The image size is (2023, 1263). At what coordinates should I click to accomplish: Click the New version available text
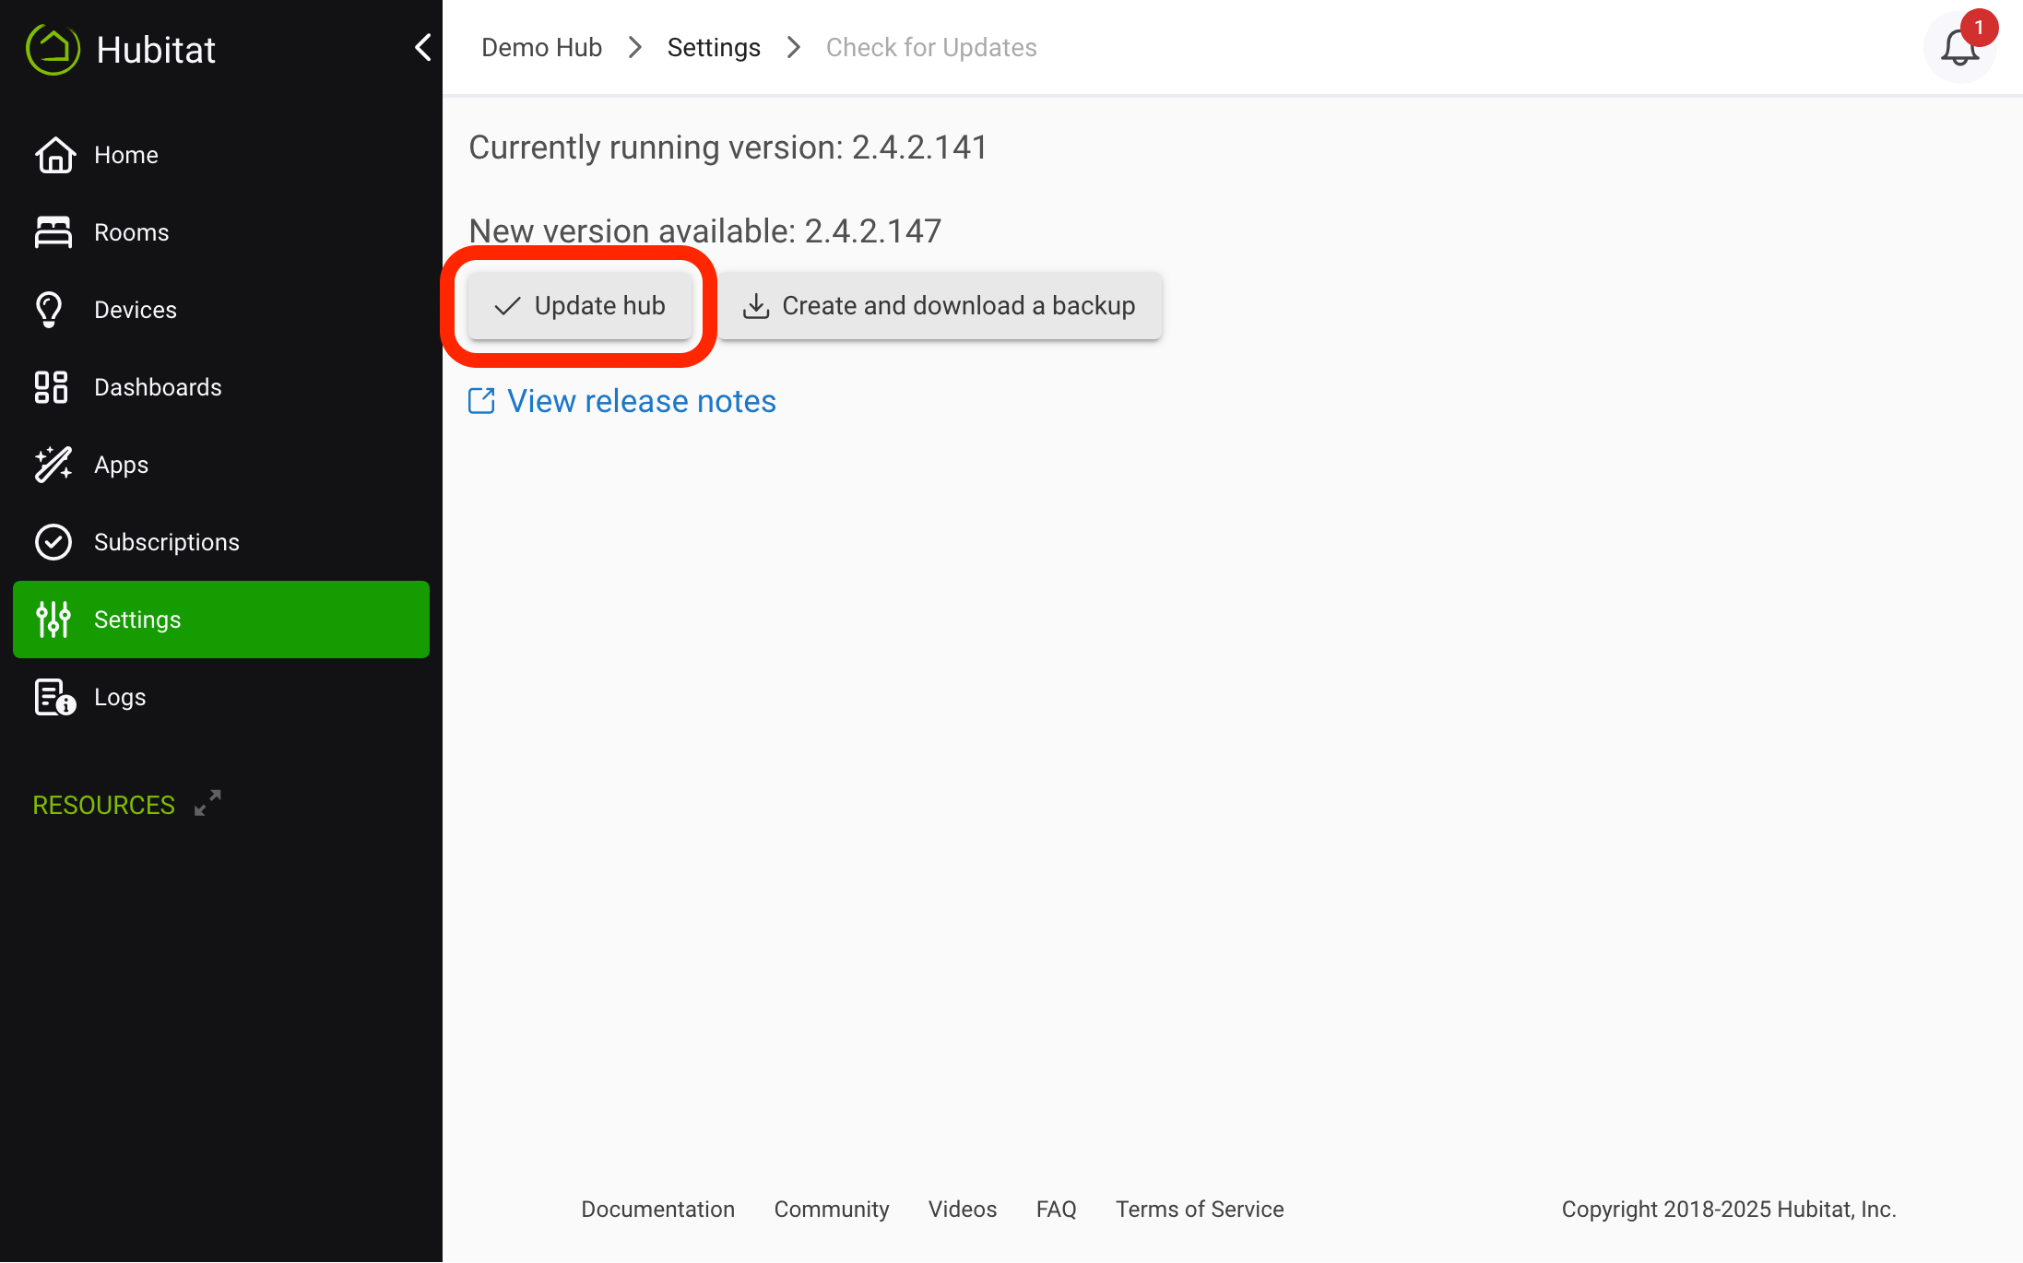(705, 230)
